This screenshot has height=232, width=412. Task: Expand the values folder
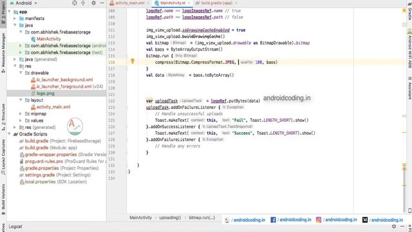pos(21,121)
